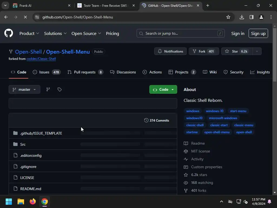Switch to the Projects tab
The width and height of the screenshot is (277, 208).
(x=182, y=72)
